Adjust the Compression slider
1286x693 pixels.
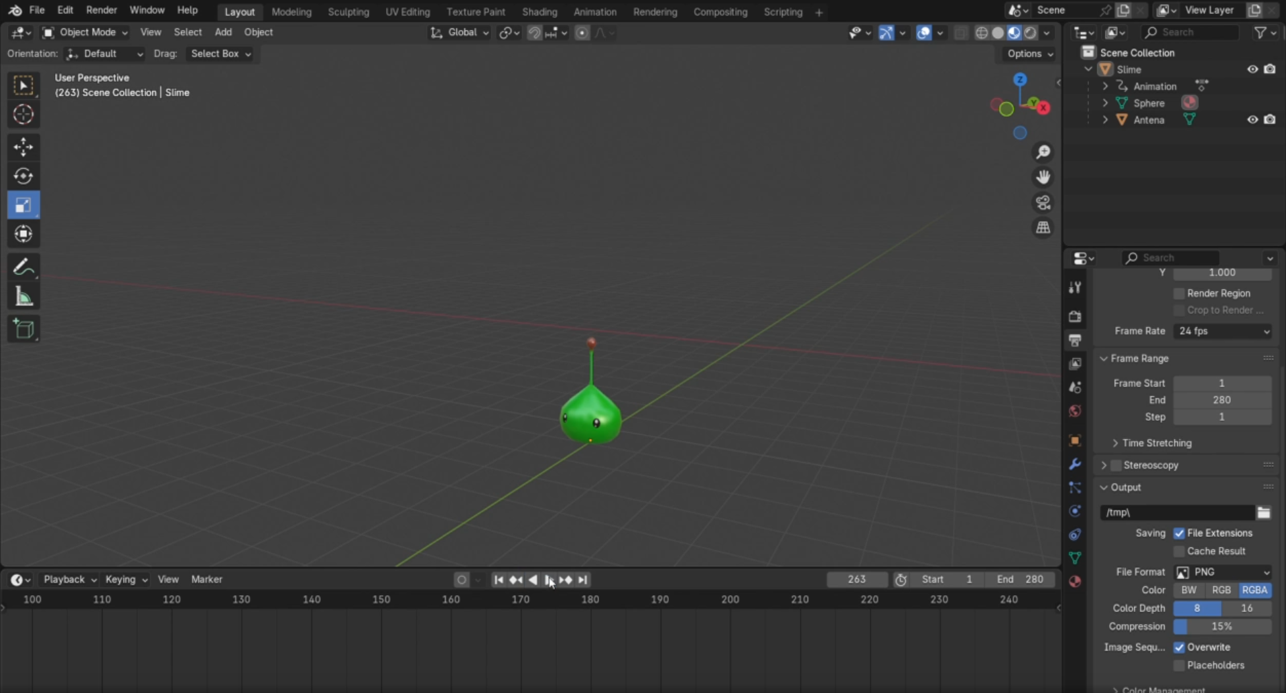(x=1222, y=626)
